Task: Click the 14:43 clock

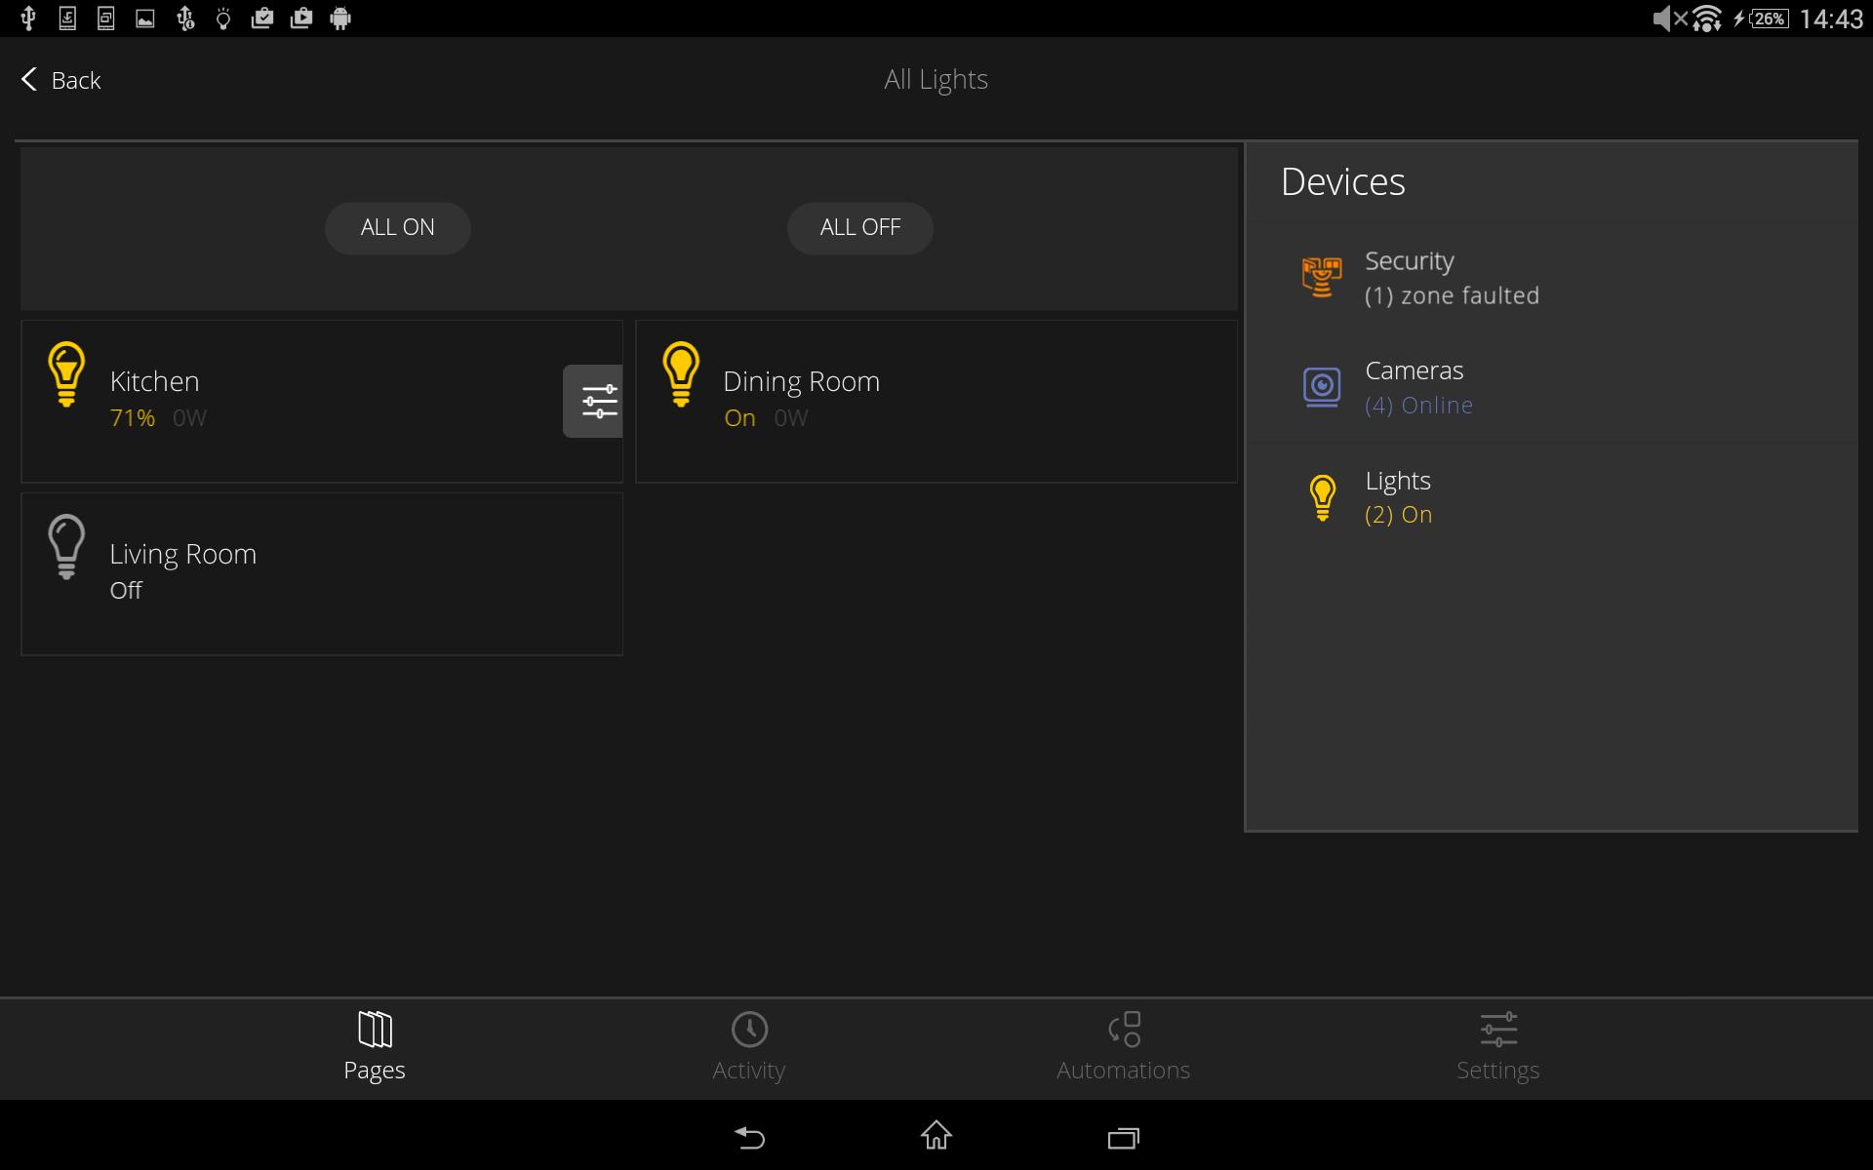Action: pyautogui.click(x=1831, y=19)
